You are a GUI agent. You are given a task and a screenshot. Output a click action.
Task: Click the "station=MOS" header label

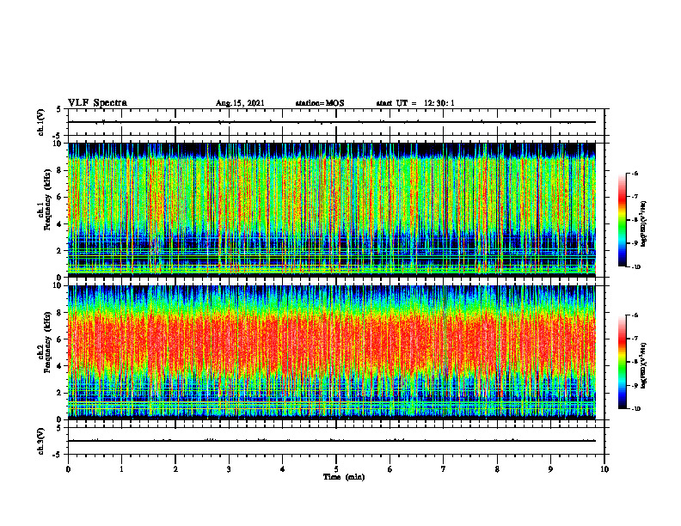pyautogui.click(x=320, y=103)
